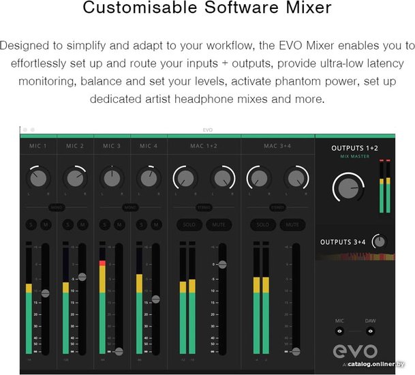Select the MIC 3 channel header
The image size is (415, 375).
(112, 146)
